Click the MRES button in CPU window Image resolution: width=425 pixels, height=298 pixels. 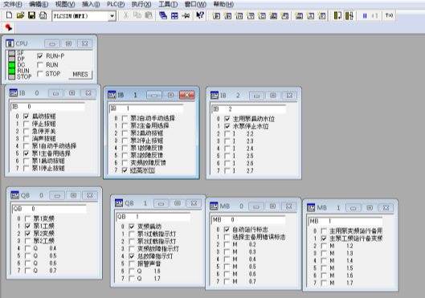point(80,74)
